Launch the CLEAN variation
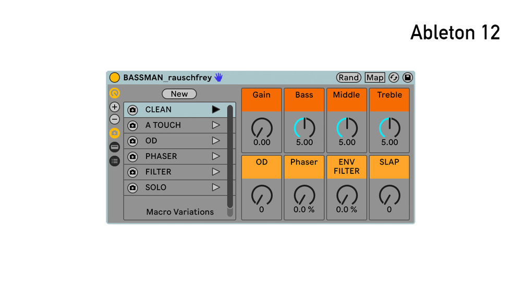The image size is (524, 295). [x=216, y=109]
